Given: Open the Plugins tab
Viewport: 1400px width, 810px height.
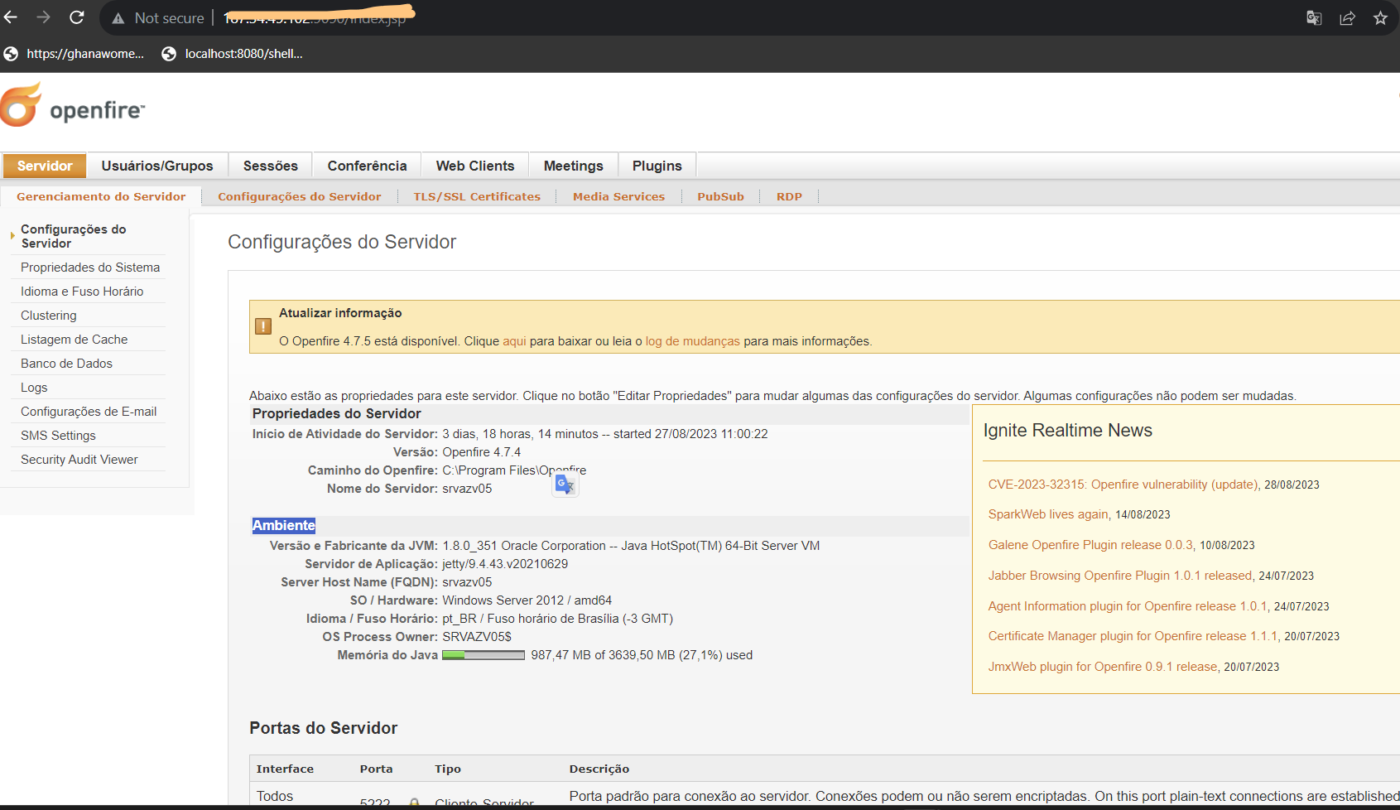Looking at the screenshot, I should [657, 166].
